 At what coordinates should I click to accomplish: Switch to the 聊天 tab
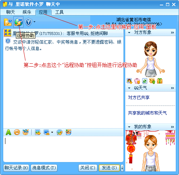click(10, 12)
